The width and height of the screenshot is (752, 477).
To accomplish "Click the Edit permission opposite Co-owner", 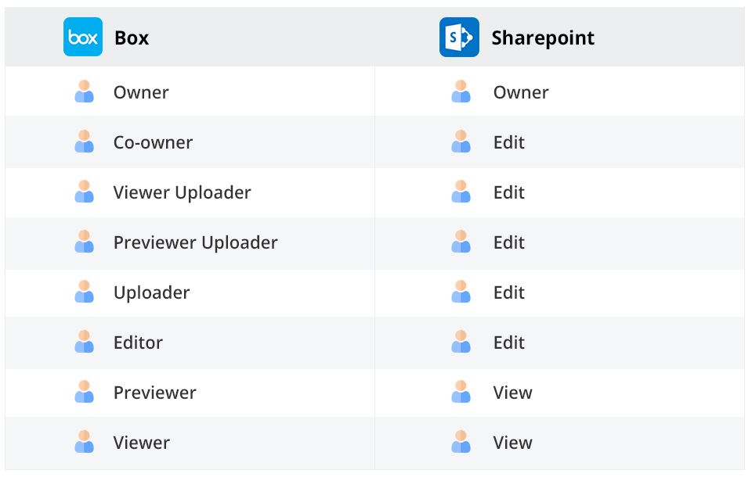I will 509,142.
